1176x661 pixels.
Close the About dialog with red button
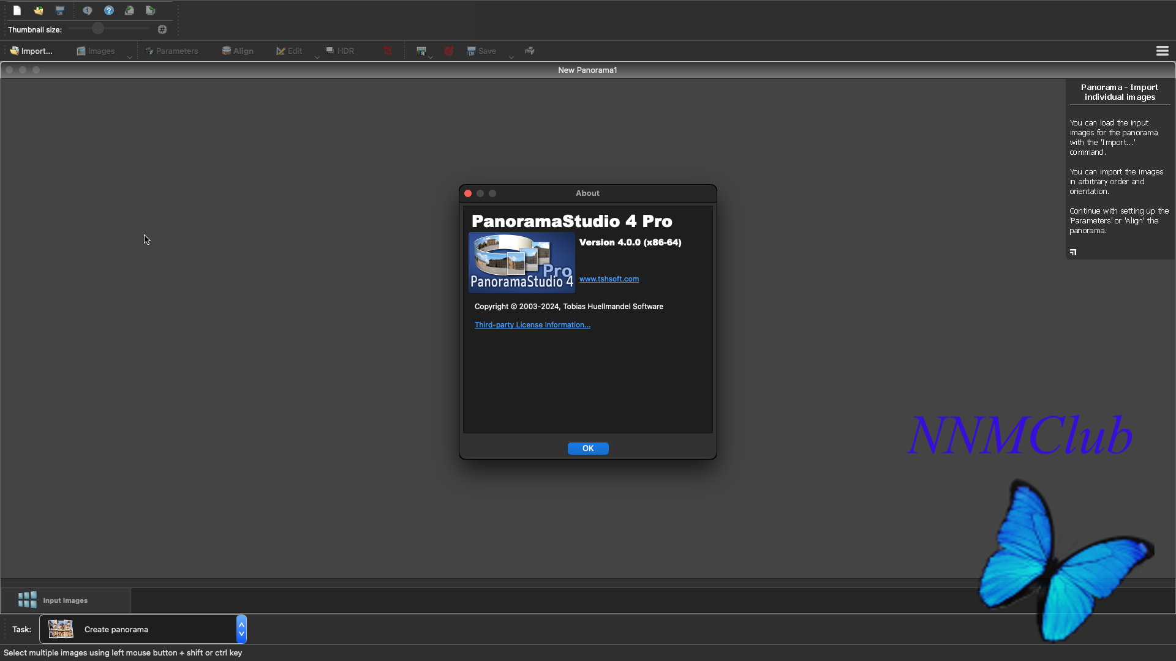468,193
